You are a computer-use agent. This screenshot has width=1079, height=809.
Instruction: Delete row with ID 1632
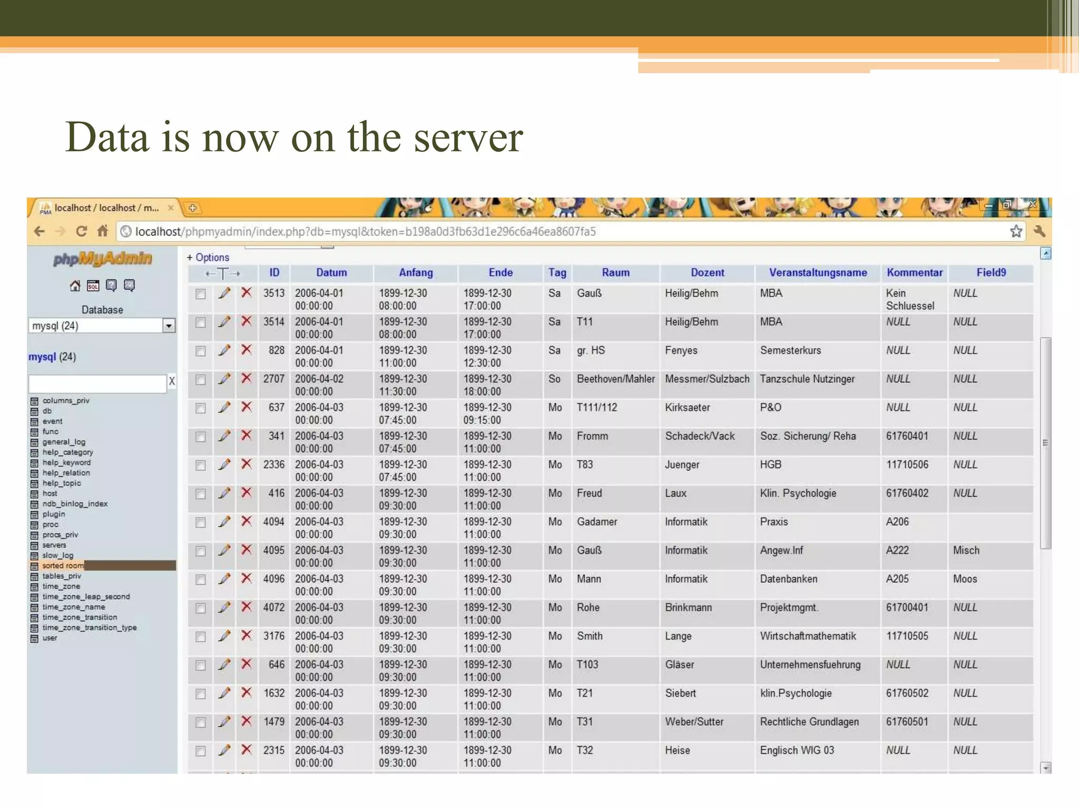pyautogui.click(x=246, y=693)
